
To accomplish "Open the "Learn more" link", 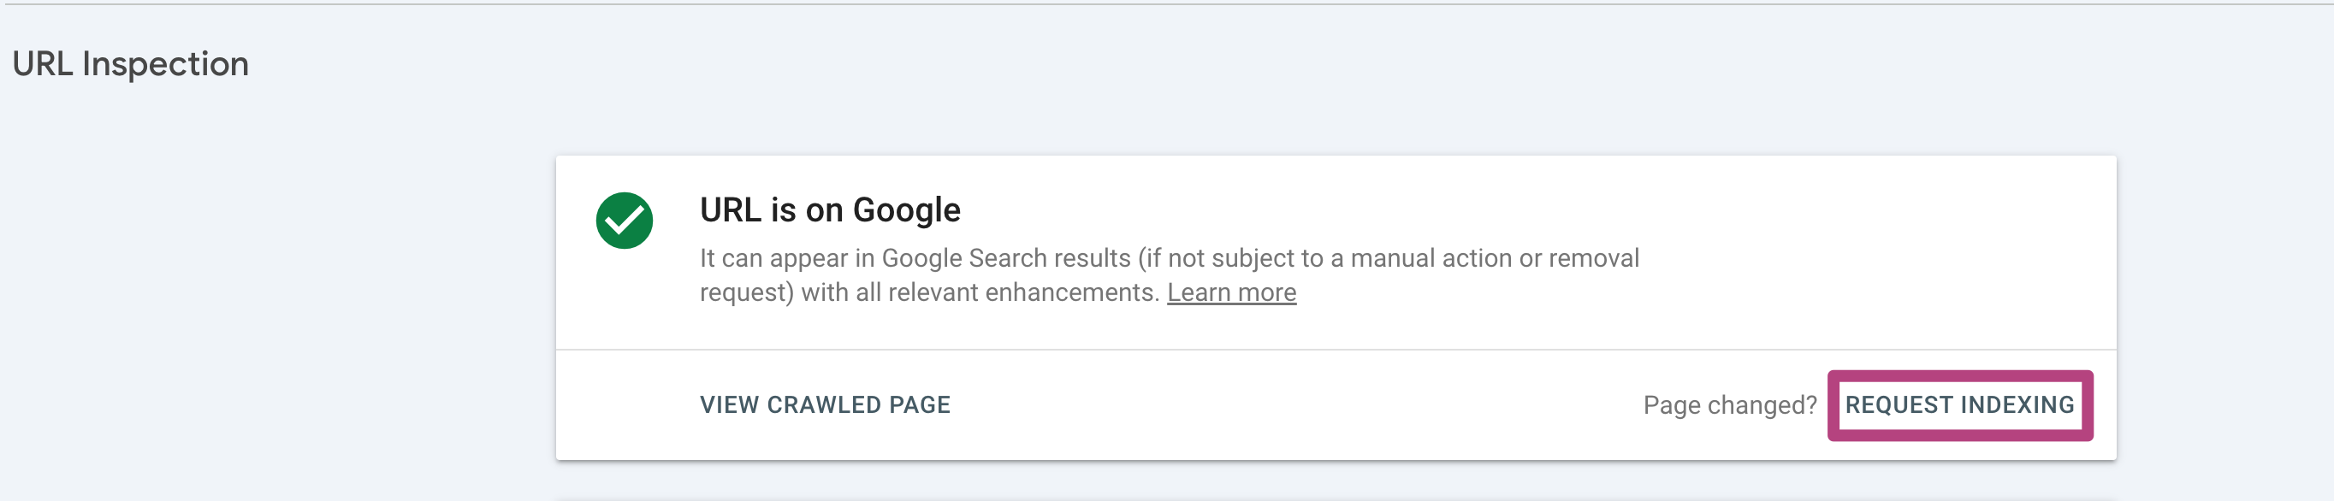I will point(1230,292).
